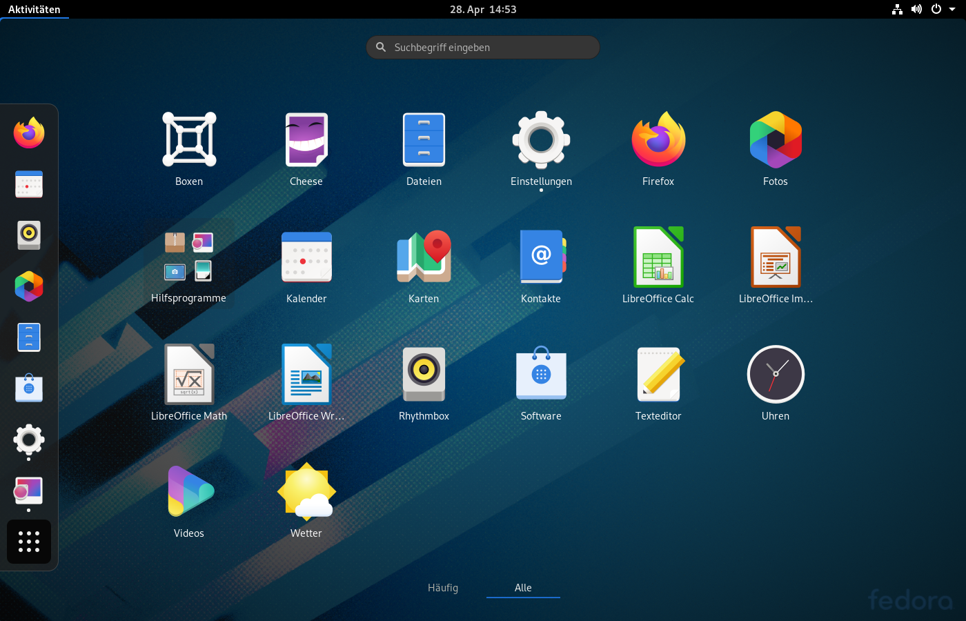Start LibreOffice Calc
This screenshot has height=621, width=966.
tap(658, 257)
